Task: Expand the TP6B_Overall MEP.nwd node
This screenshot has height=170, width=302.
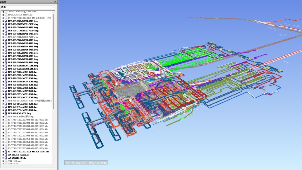Action: pos(3,15)
